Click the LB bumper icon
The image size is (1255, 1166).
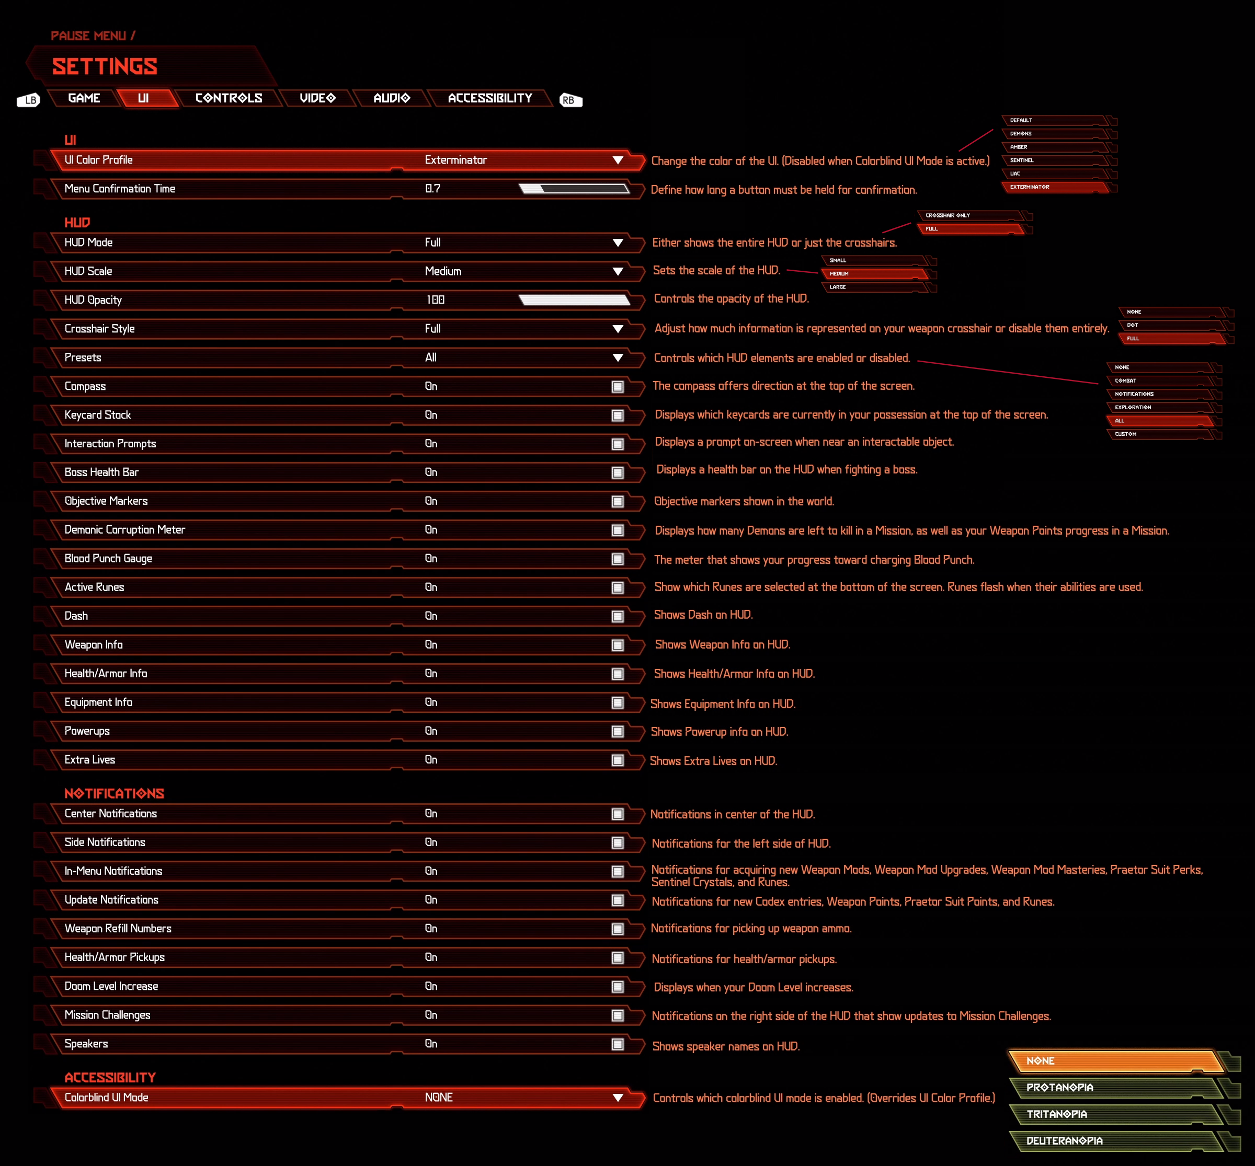[x=28, y=100]
